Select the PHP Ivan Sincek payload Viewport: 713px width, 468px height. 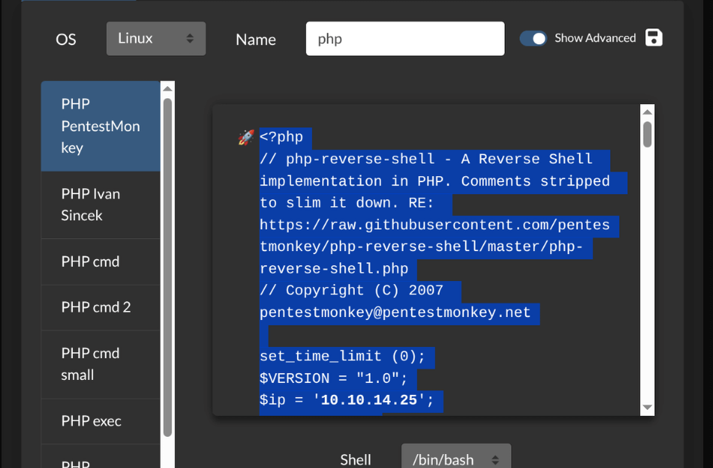pyautogui.click(x=101, y=205)
